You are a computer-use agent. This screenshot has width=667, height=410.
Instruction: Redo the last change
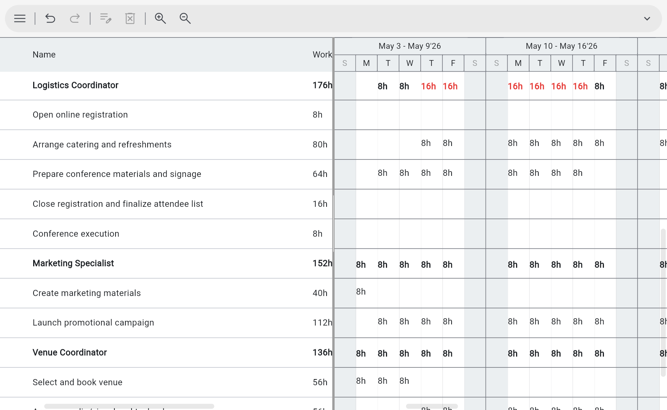tap(74, 18)
